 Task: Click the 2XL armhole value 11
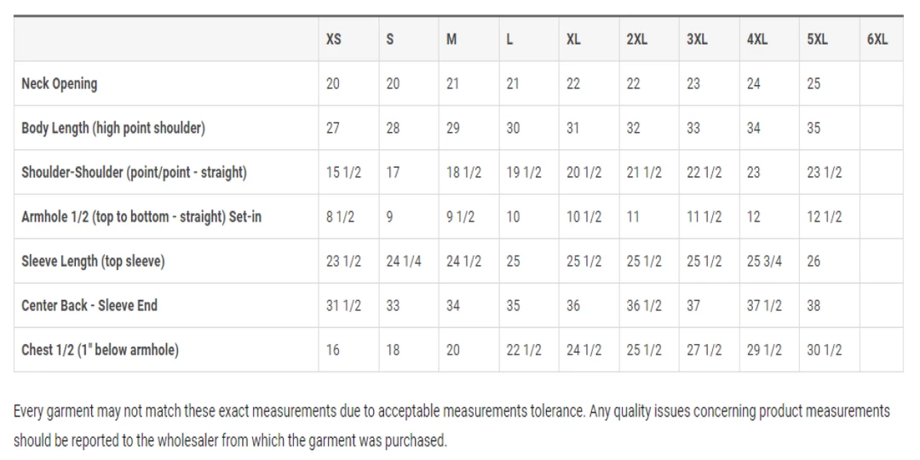633,216
